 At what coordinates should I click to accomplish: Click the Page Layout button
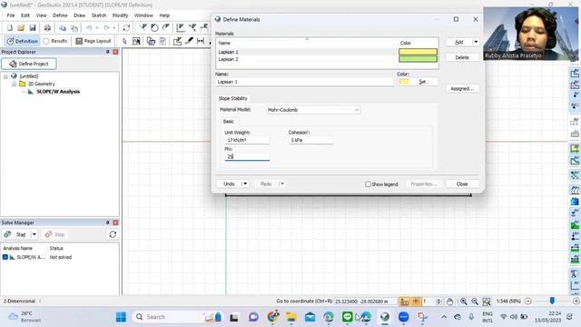(94, 41)
